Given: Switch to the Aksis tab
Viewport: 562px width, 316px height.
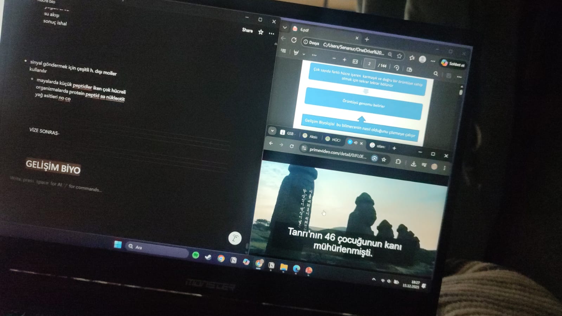Looking at the screenshot, I should point(310,136).
